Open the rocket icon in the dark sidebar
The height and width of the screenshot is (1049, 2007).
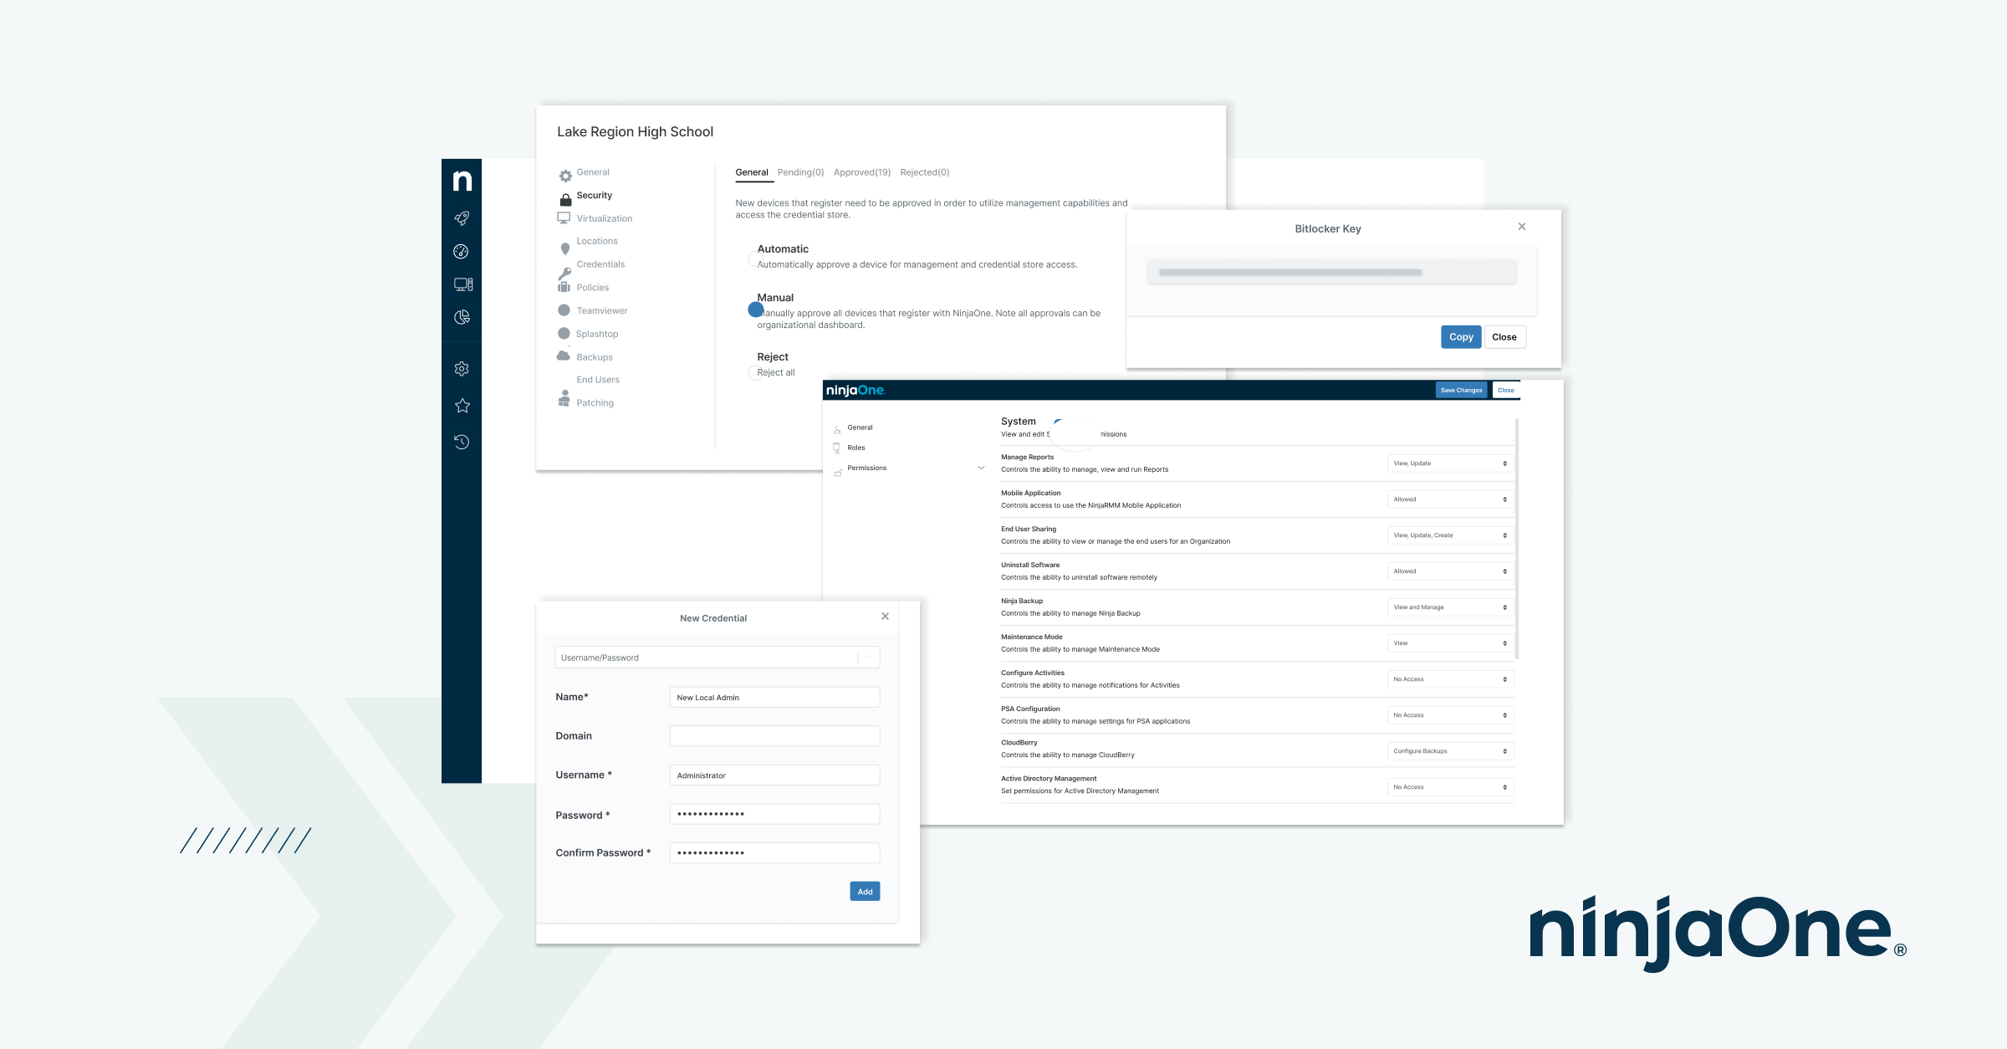pyautogui.click(x=462, y=218)
